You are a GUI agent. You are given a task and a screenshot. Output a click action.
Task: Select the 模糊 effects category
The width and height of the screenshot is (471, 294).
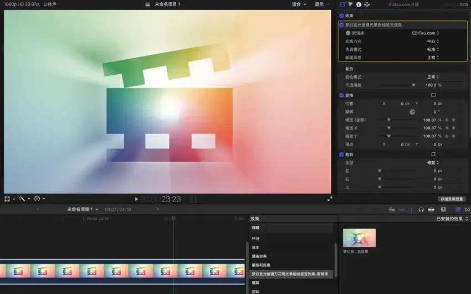(256, 282)
